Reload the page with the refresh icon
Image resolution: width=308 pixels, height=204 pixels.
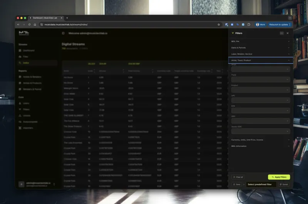(x=29, y=25)
